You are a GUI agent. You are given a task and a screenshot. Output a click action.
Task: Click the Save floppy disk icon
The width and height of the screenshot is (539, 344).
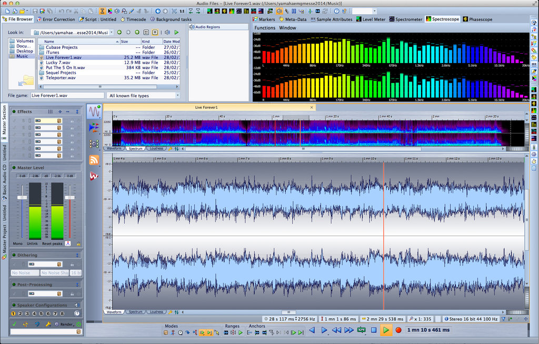point(35,12)
